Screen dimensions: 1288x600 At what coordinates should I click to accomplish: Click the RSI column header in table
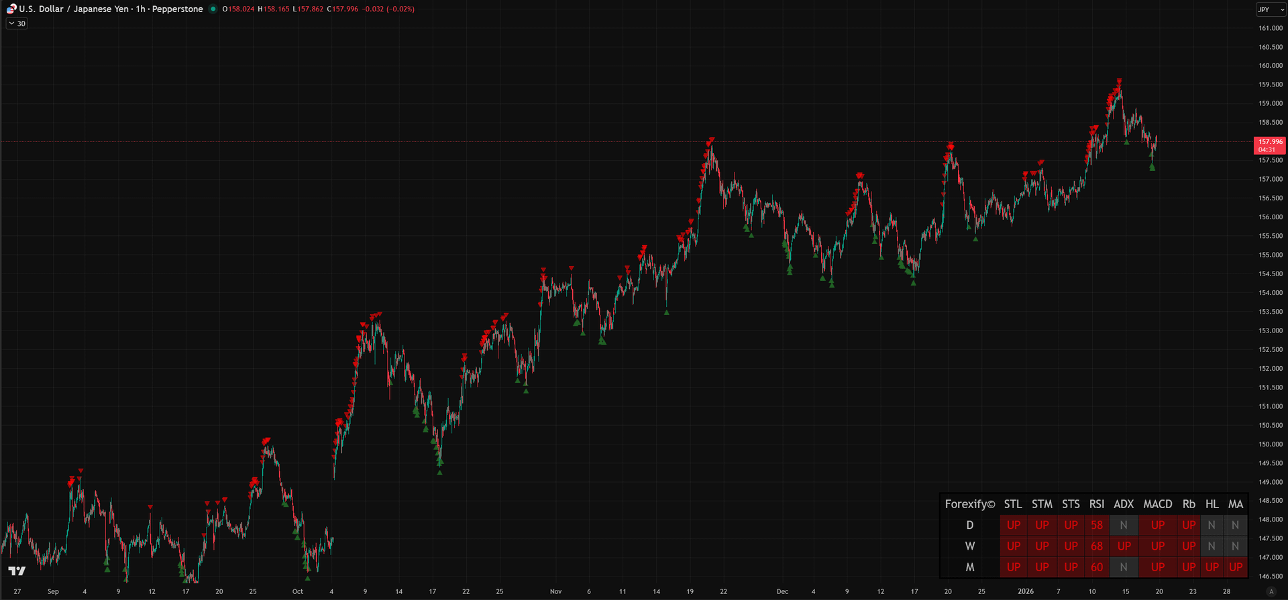[x=1096, y=504]
